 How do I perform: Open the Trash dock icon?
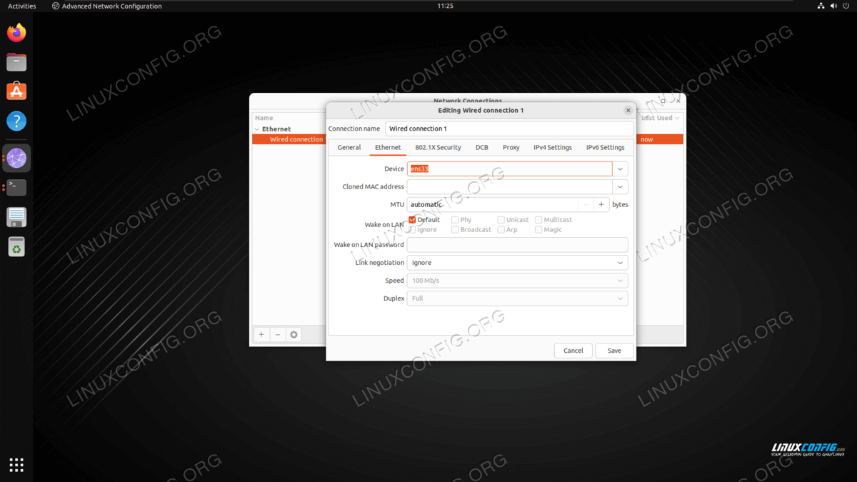pyautogui.click(x=16, y=247)
